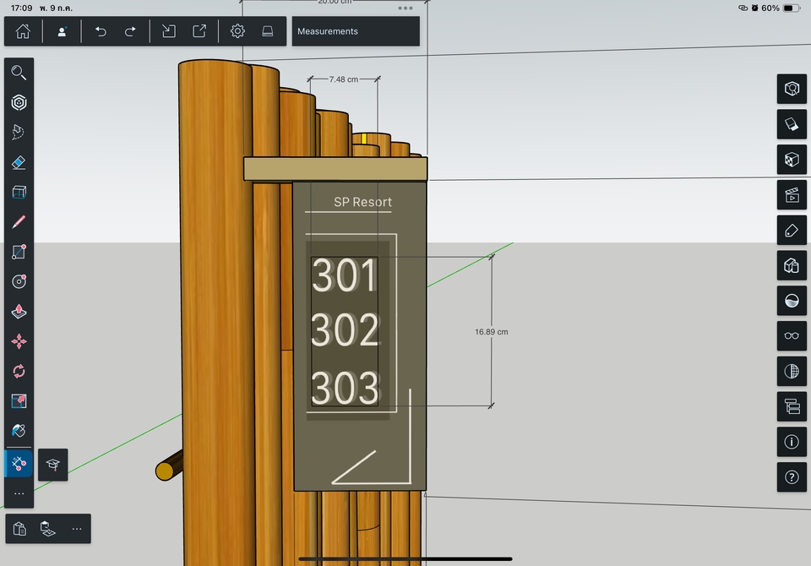The image size is (811, 566).
Task: Open the Search tool
Action: pos(19,73)
